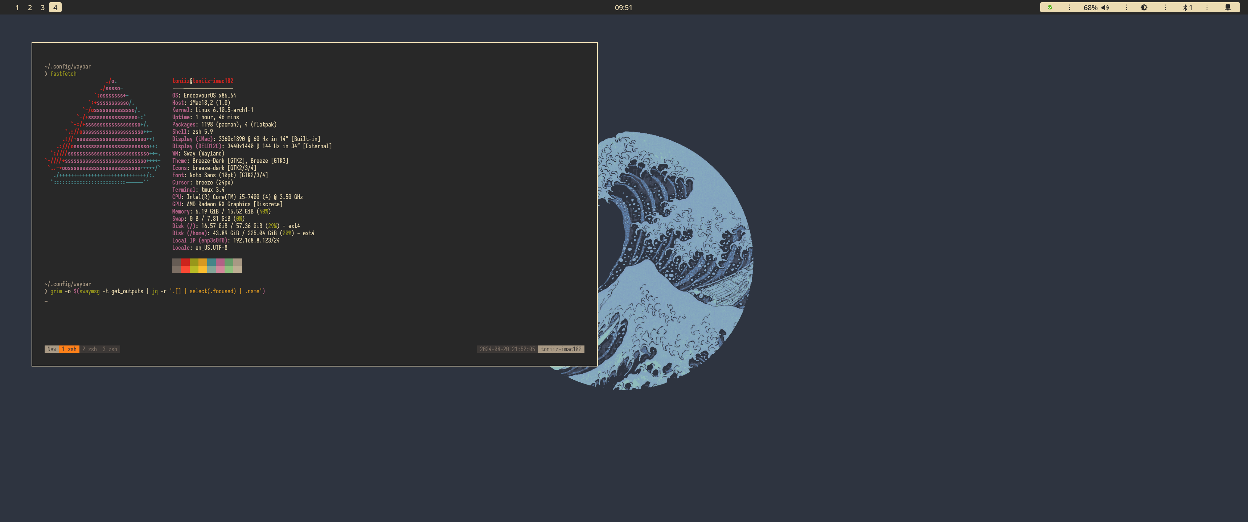The image size is (1248, 522).
Task: Click the New label in tmux status bar
Action: (x=52, y=349)
